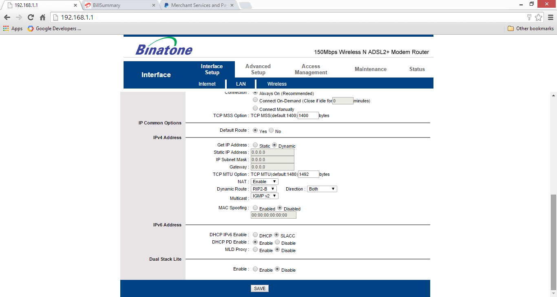Screen dimensions: 557x297
Task: Set MAC Spoofing to Disabled
Action: pyautogui.click(x=280, y=208)
